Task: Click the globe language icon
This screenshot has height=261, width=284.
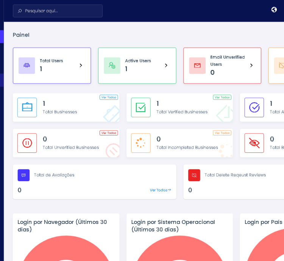Action: pos(274,10)
